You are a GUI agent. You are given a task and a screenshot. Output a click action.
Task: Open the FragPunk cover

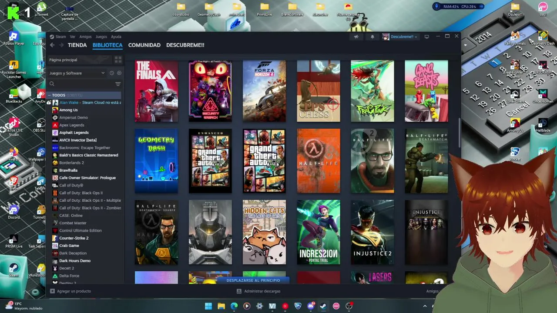click(372, 91)
